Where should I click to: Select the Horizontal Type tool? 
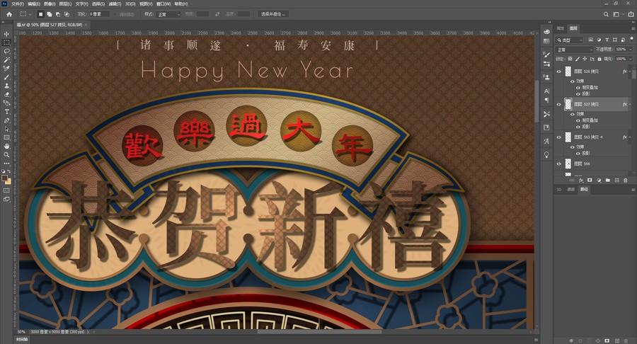coord(6,112)
